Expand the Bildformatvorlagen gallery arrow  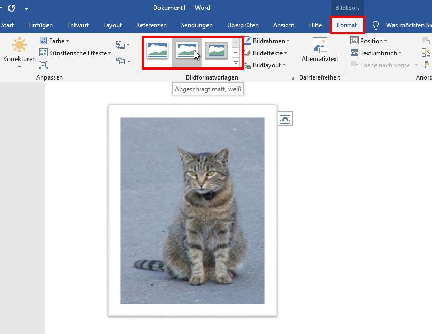point(234,63)
